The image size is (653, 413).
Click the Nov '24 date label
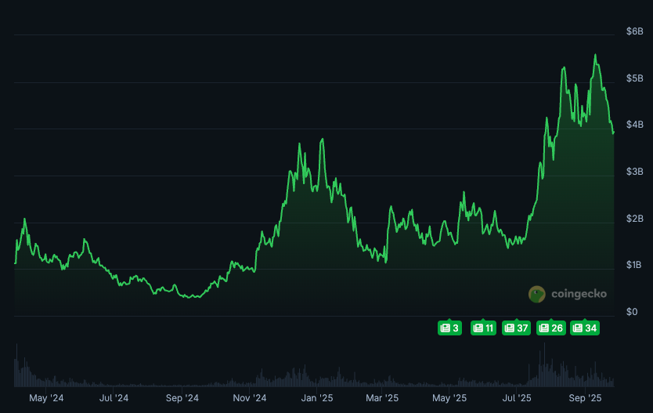coord(250,398)
